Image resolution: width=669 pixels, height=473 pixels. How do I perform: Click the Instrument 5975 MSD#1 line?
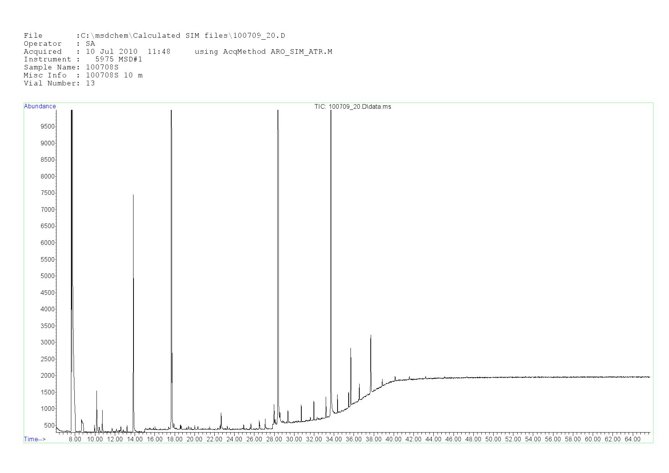(x=83, y=60)
